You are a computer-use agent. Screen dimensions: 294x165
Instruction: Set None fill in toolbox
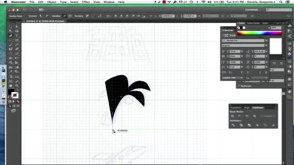coord(18,102)
